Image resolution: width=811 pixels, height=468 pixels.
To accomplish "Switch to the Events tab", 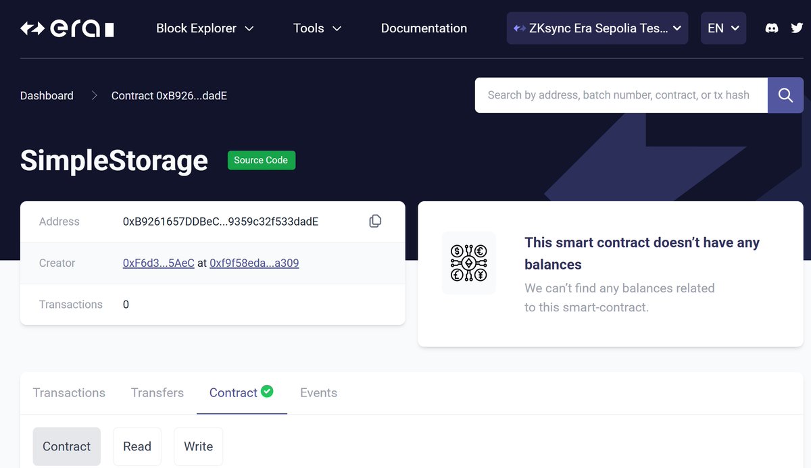I will click(x=318, y=393).
